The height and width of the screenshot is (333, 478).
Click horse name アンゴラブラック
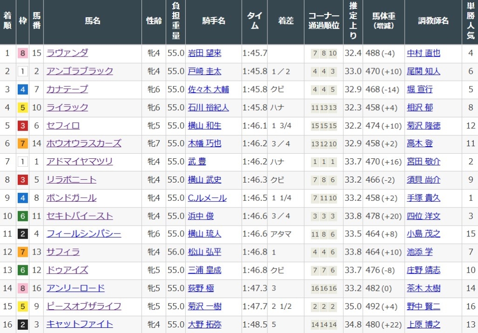(79, 71)
